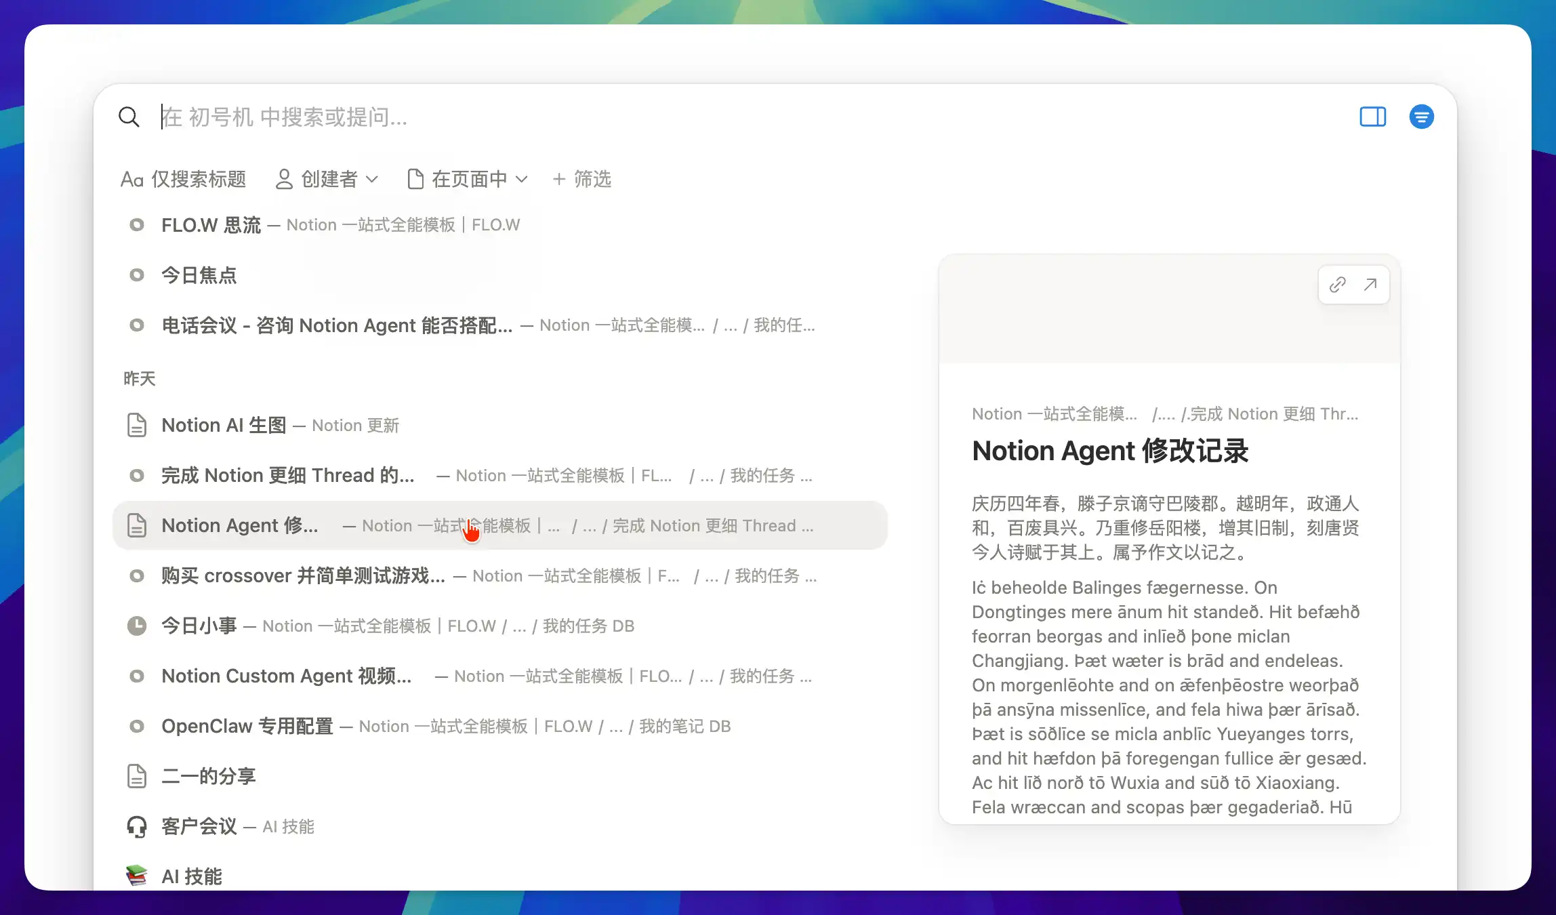Click clock icon beside 今日小事
This screenshot has width=1556, height=915.
tap(137, 626)
